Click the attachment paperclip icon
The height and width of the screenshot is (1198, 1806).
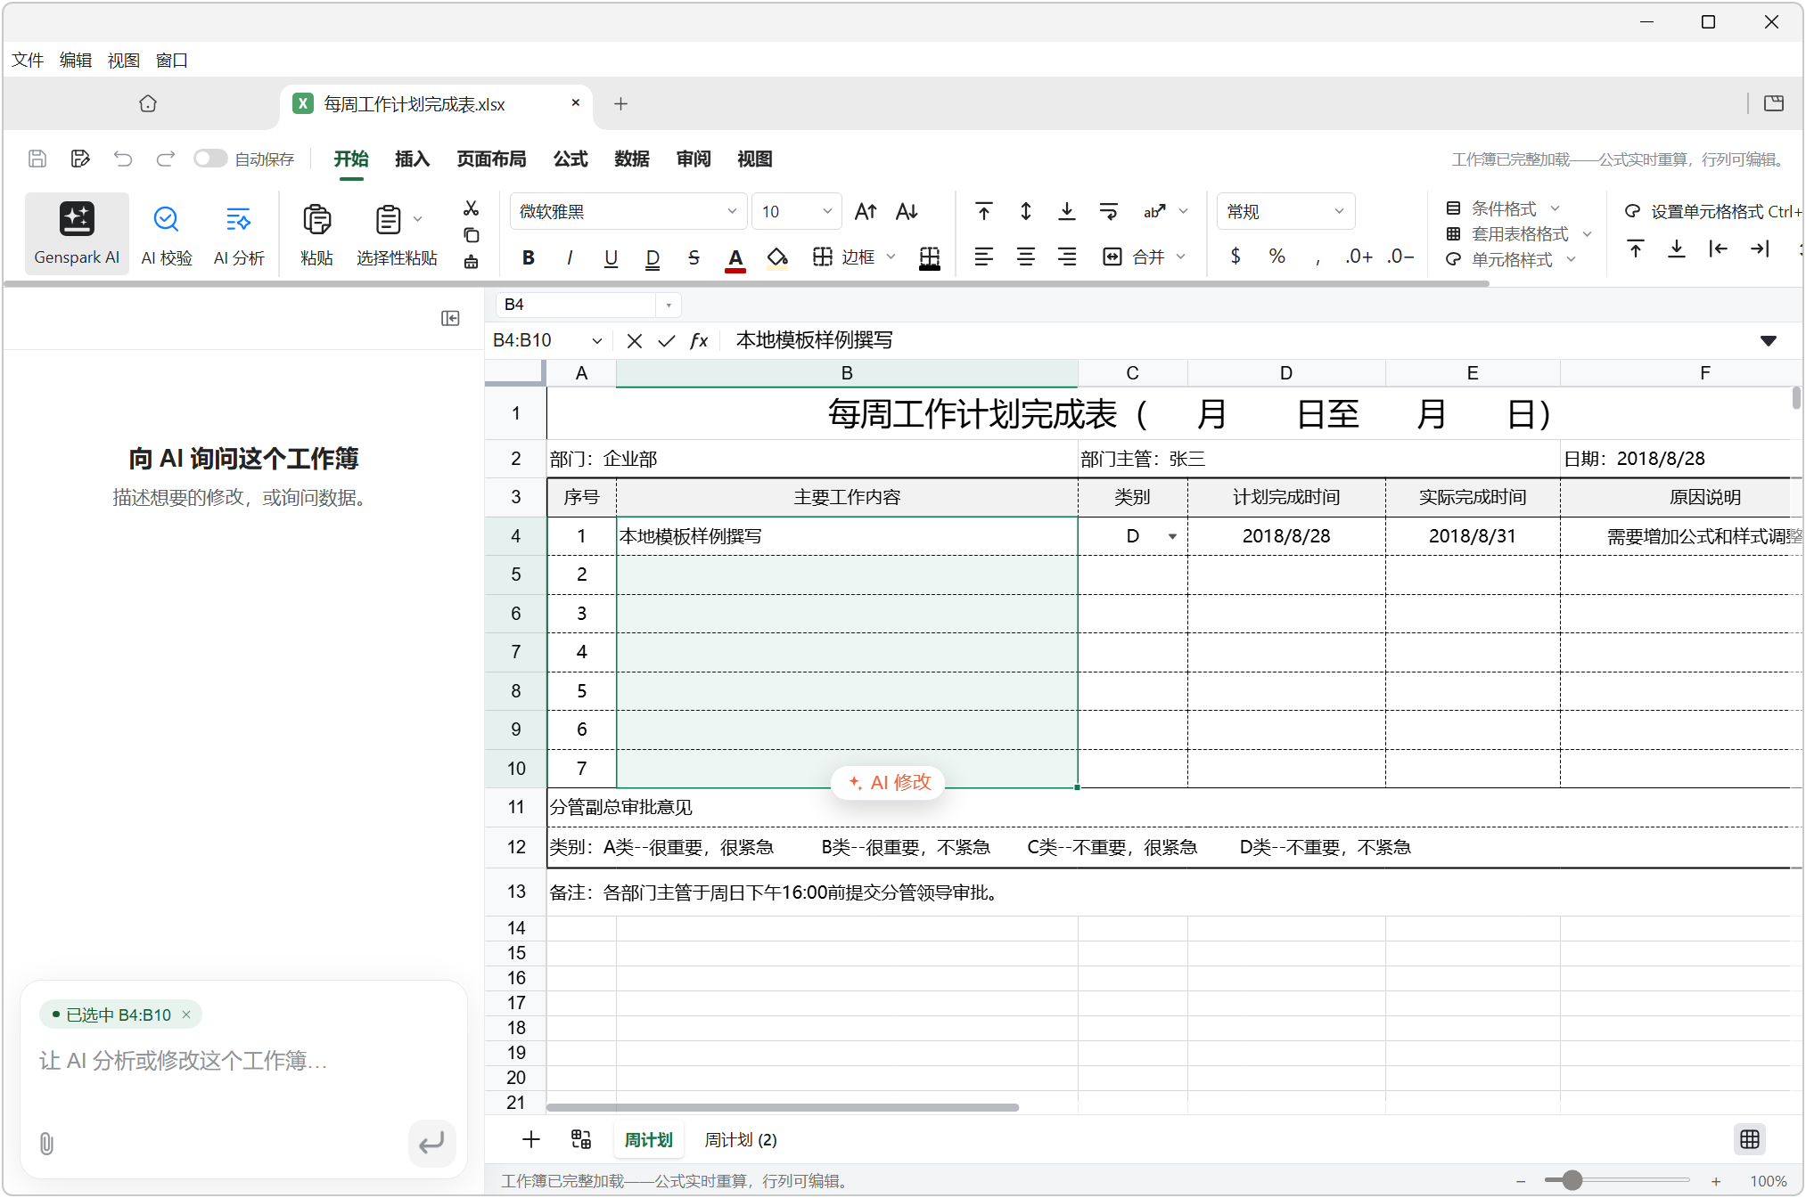(46, 1144)
